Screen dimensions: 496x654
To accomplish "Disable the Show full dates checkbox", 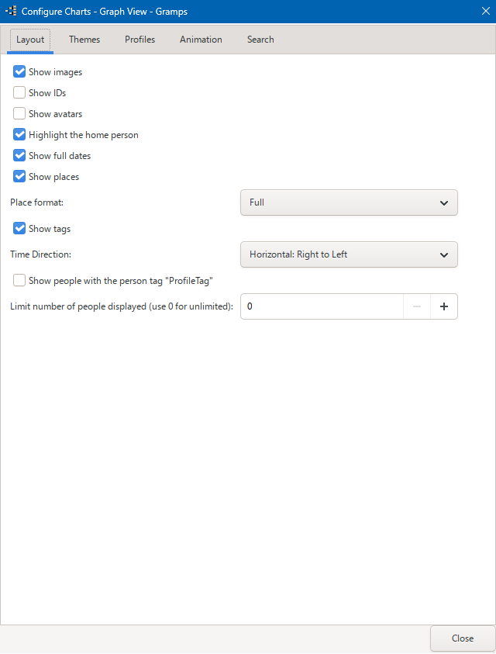I will tap(19, 156).
